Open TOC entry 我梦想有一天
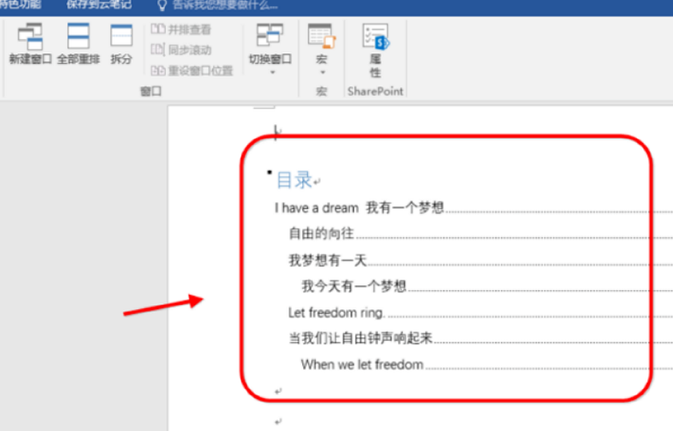 coord(328,260)
